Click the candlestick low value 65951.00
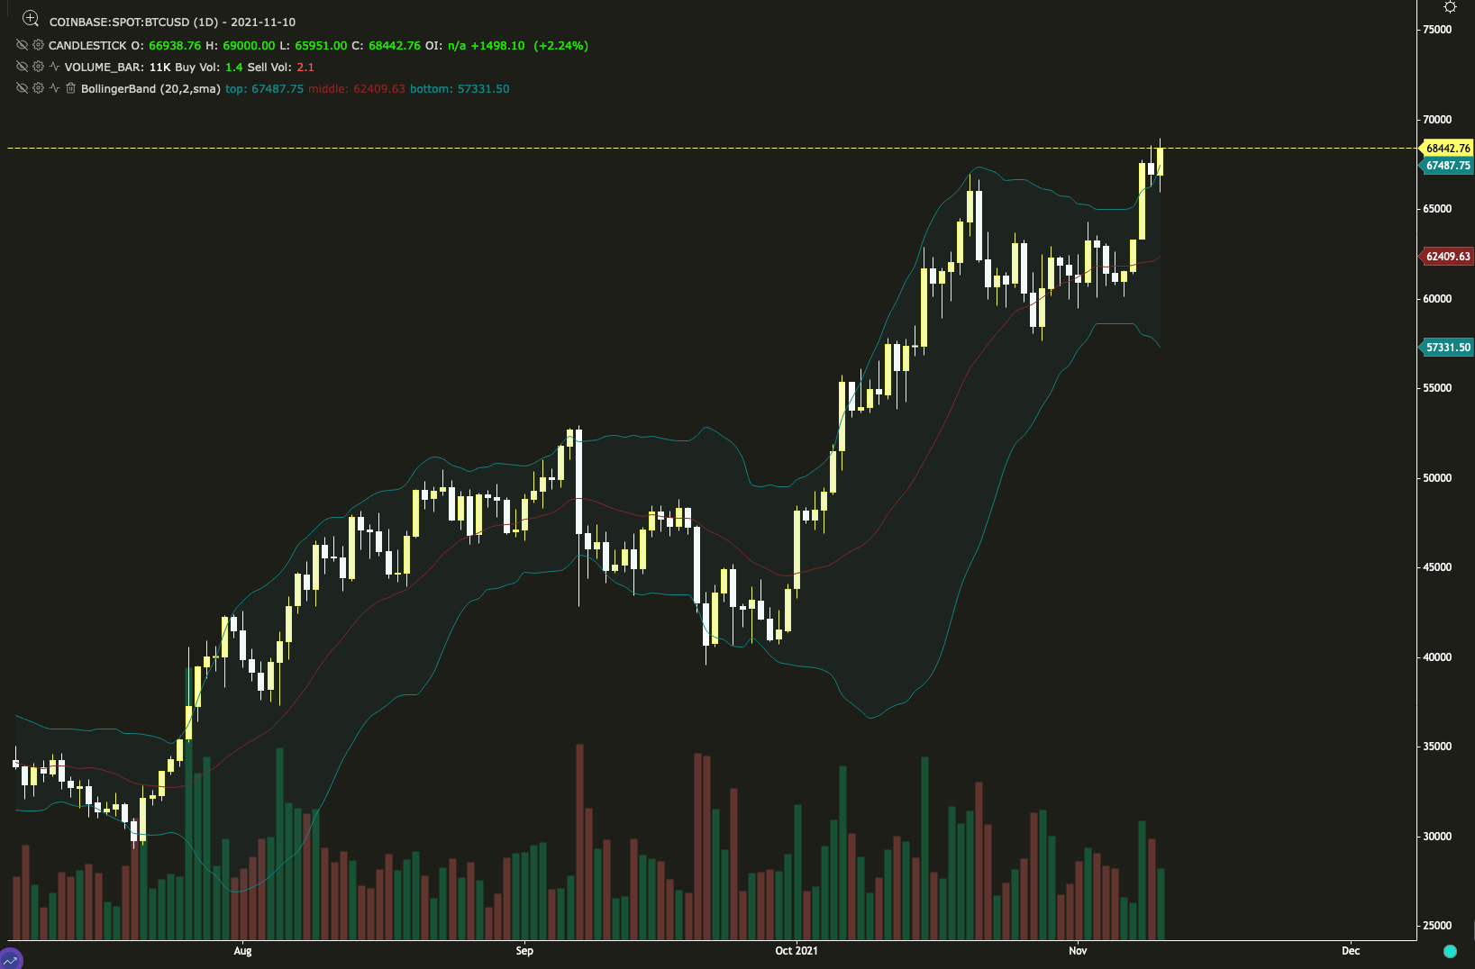This screenshot has width=1475, height=969. click(x=321, y=45)
